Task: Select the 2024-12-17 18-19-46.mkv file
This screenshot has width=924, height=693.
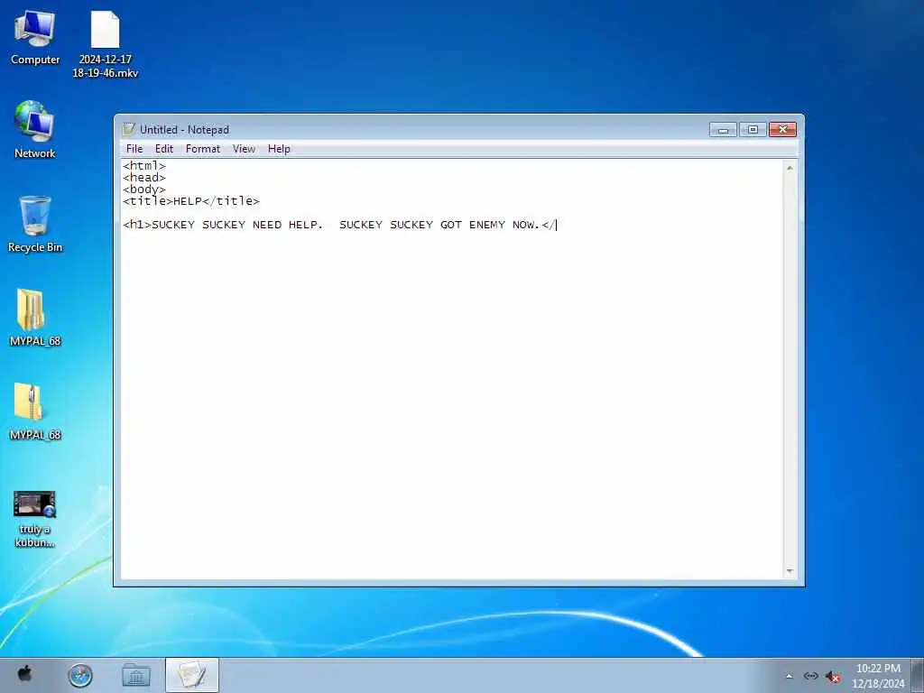Action: 105,45
